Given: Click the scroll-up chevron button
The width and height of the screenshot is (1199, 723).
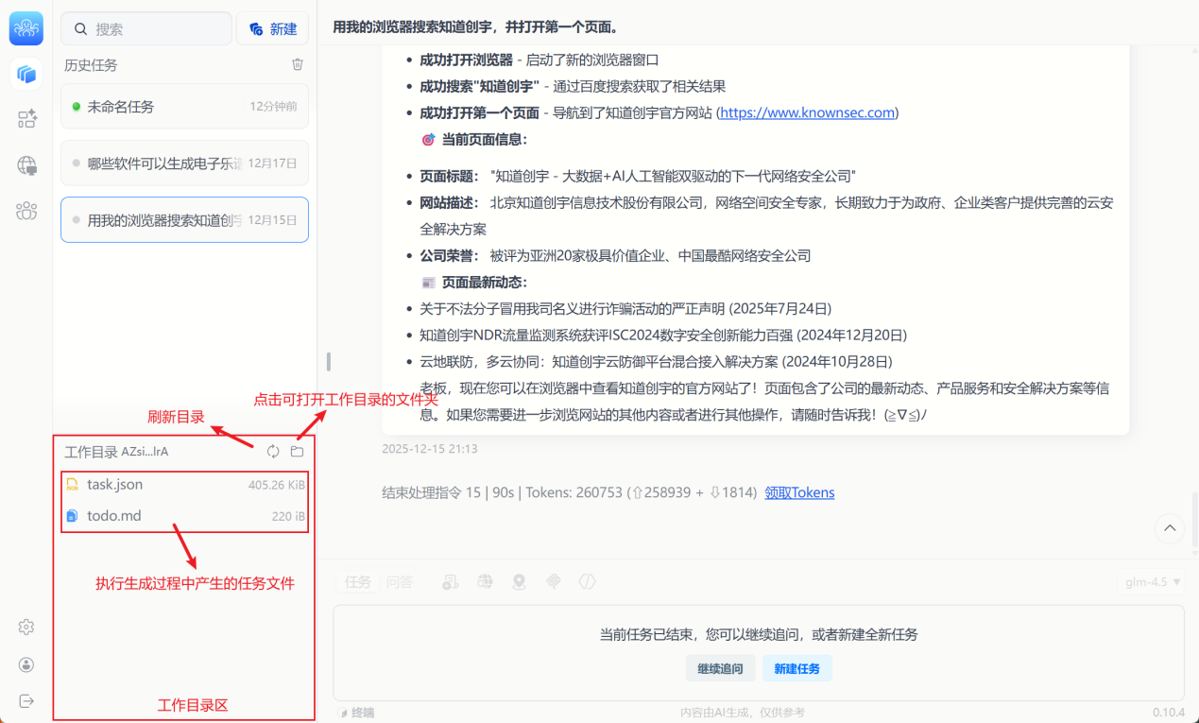Looking at the screenshot, I should (1170, 528).
